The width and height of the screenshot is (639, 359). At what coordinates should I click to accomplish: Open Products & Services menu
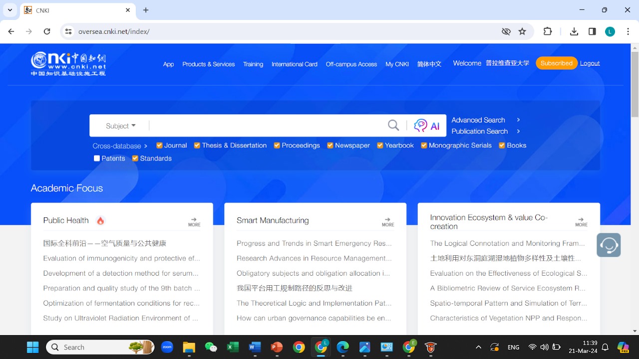coord(209,64)
